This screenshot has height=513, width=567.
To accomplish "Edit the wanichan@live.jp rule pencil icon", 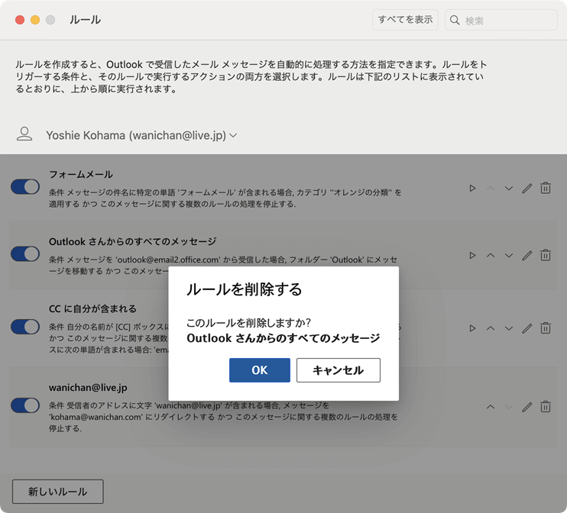I will click(526, 407).
